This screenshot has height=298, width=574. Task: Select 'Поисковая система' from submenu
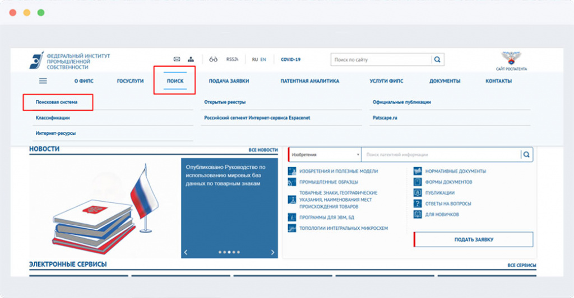tap(57, 102)
